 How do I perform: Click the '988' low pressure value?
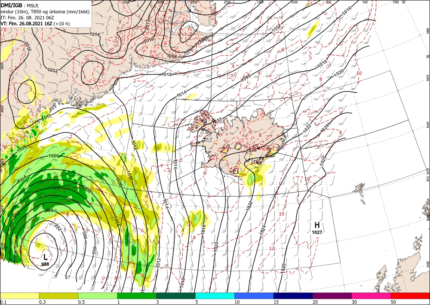[x=45, y=264]
